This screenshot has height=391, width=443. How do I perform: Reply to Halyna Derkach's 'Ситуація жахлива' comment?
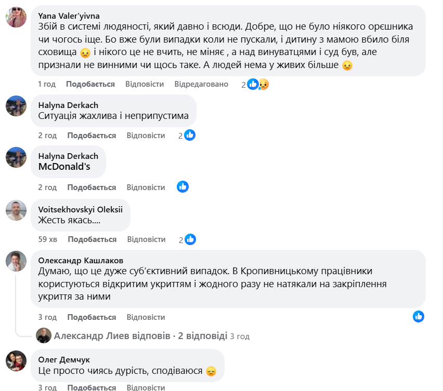(x=146, y=136)
